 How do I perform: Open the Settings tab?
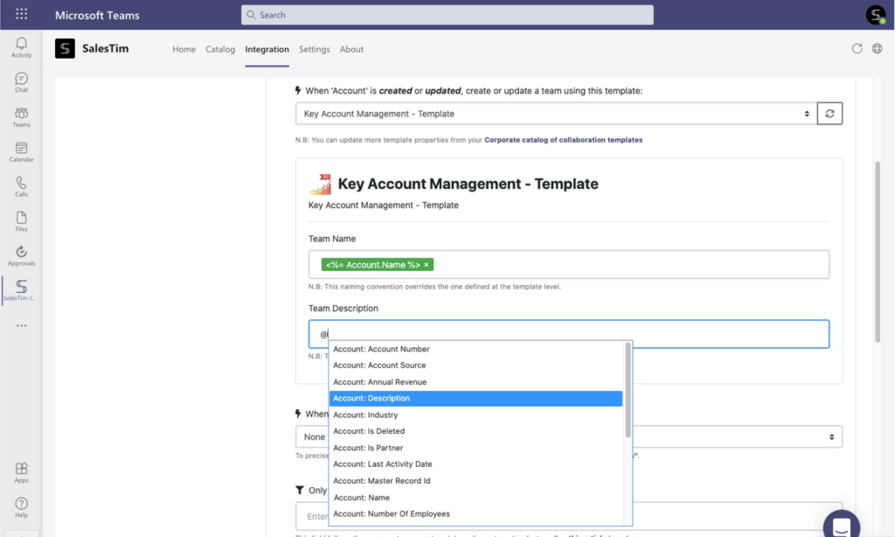pyautogui.click(x=315, y=49)
